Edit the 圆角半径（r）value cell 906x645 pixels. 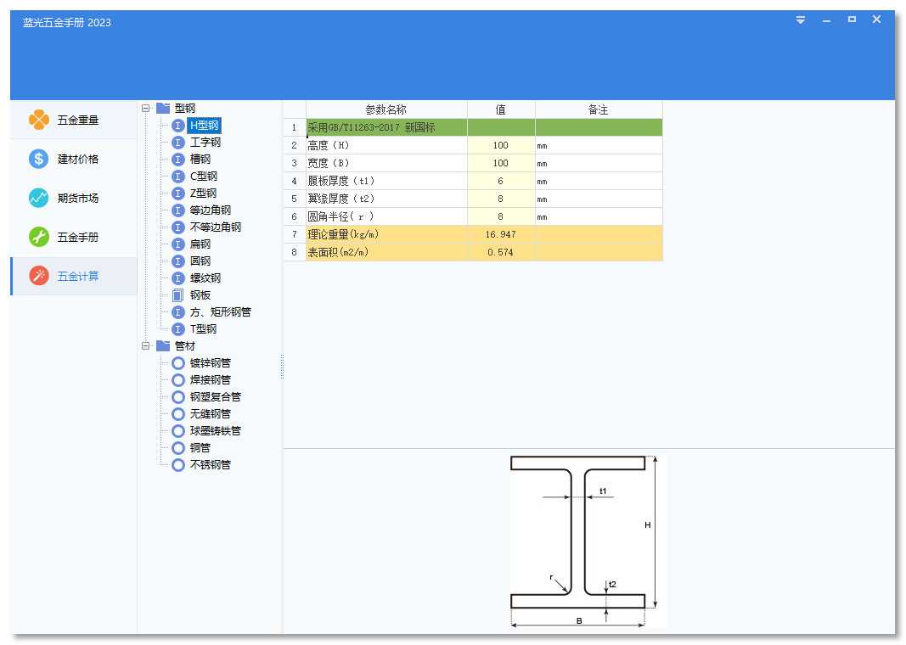point(501,217)
